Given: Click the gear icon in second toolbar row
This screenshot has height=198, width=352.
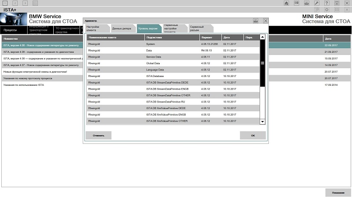Looking at the screenshot, I should [327, 10].
